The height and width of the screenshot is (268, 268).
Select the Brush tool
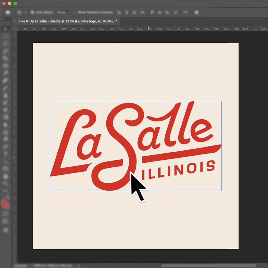(x=5, y=88)
